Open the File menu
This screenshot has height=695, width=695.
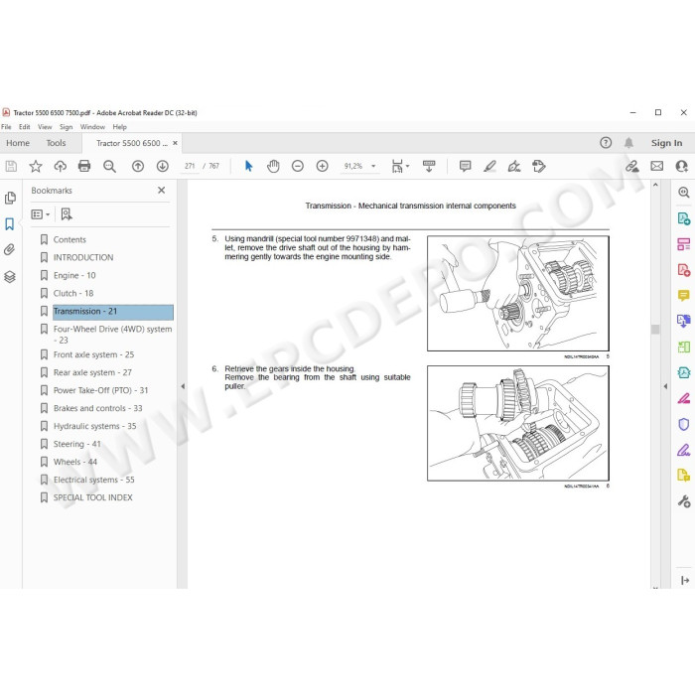click(x=6, y=127)
